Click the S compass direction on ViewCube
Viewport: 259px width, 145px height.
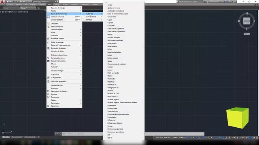pyautogui.click(x=246, y=29)
